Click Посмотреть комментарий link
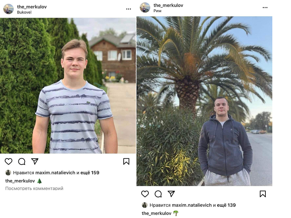291x218 pixels. coord(34,188)
